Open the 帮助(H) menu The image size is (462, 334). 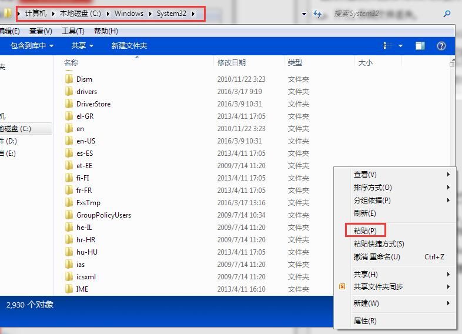pos(106,31)
